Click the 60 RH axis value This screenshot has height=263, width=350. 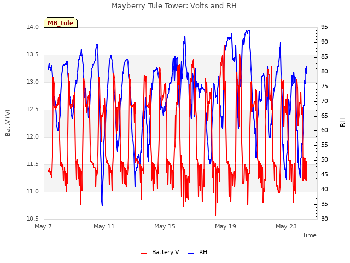click(324, 130)
